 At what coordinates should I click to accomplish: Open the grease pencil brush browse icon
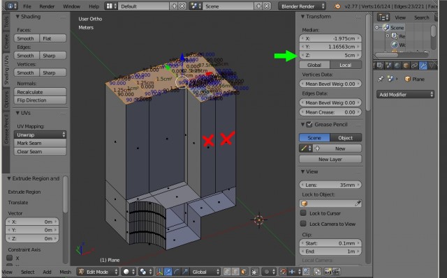(x=306, y=148)
